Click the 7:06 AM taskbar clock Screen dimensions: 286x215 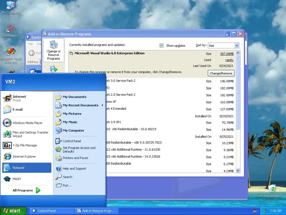coord(276,211)
